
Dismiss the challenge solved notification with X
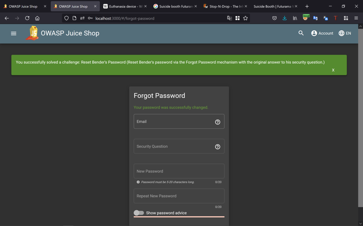tap(333, 70)
